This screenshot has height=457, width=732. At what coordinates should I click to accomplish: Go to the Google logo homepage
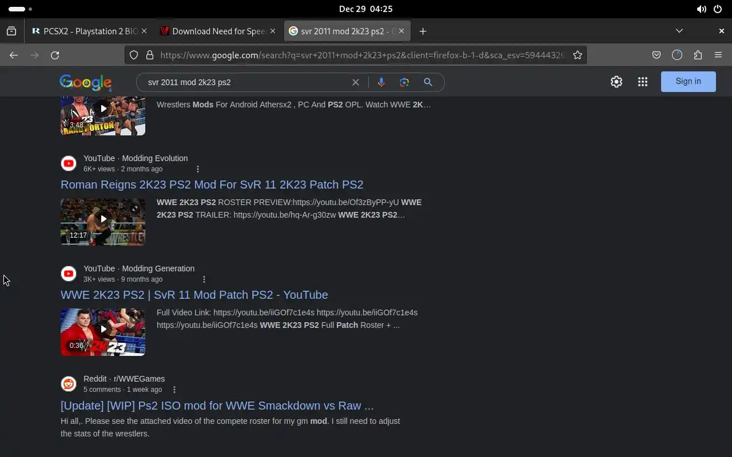click(86, 82)
